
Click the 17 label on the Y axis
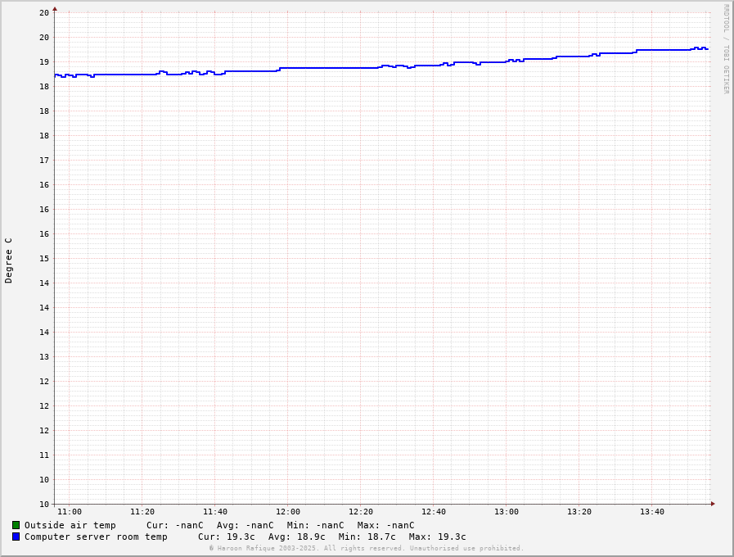pos(44,160)
